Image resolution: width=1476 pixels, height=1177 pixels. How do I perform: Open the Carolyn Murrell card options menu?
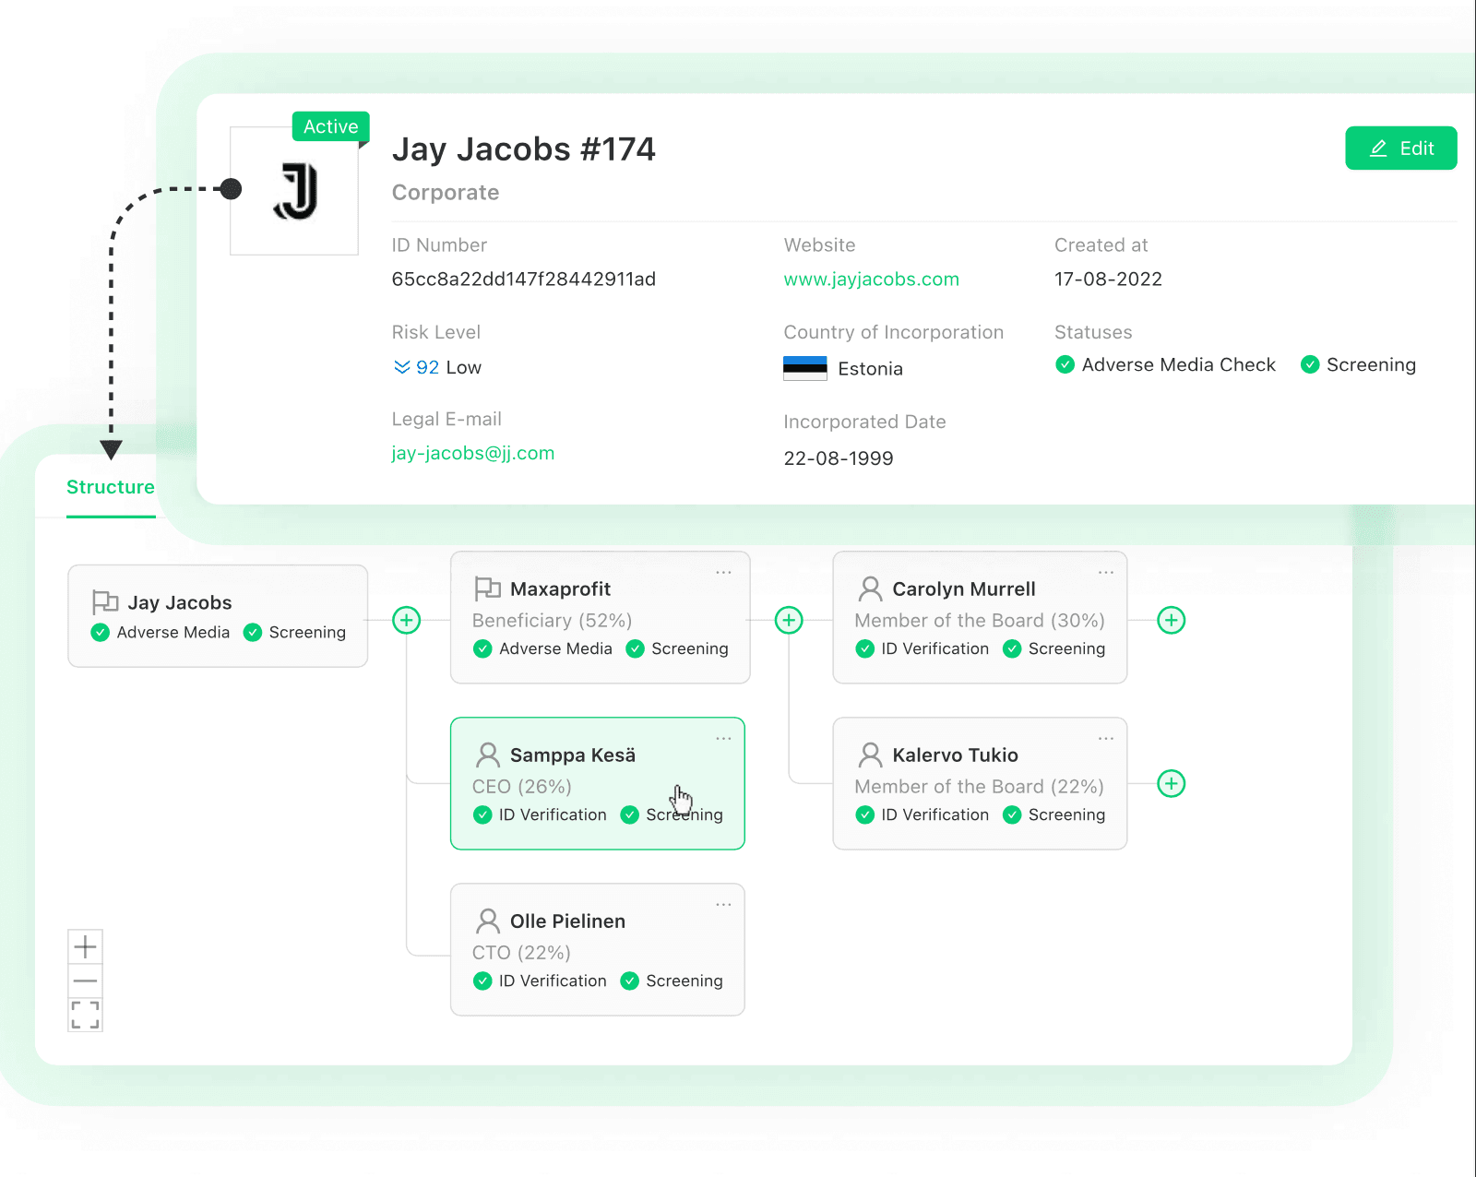click(x=1105, y=573)
